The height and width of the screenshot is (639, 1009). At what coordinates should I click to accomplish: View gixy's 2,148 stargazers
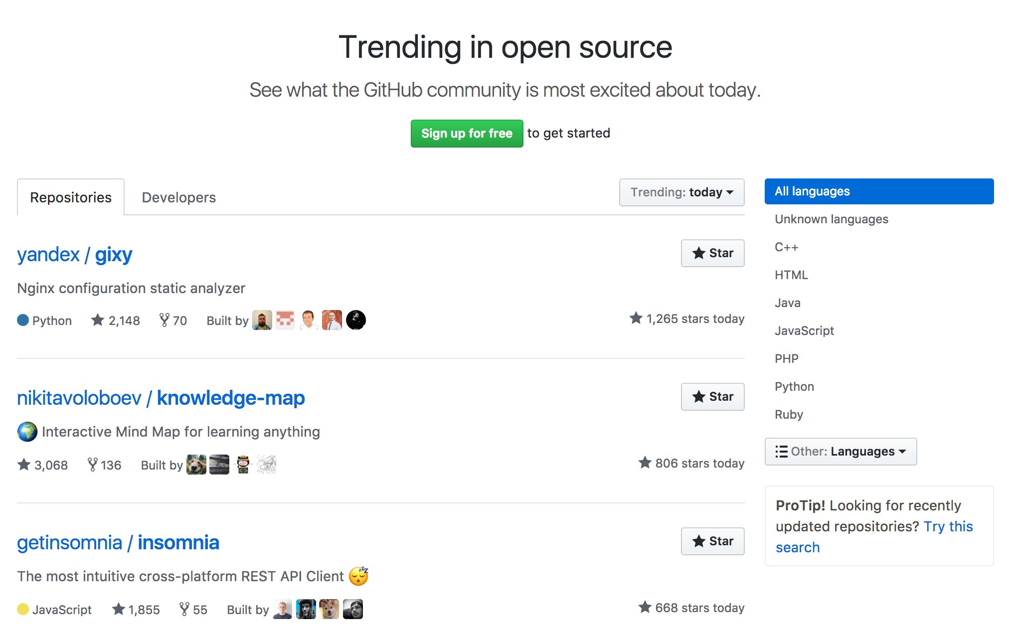coord(116,320)
